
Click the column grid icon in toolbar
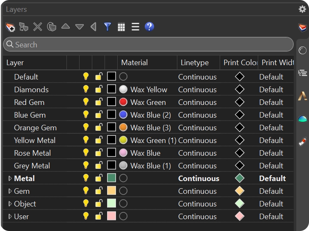click(x=121, y=27)
